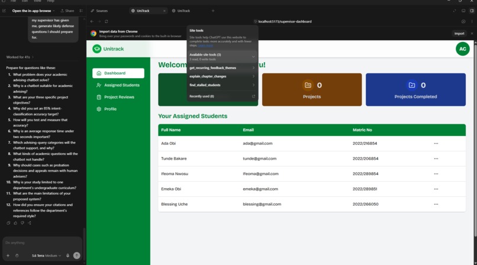The height and width of the screenshot is (265, 477).
Task: Click the site tools icon in address bar
Action: point(255,21)
